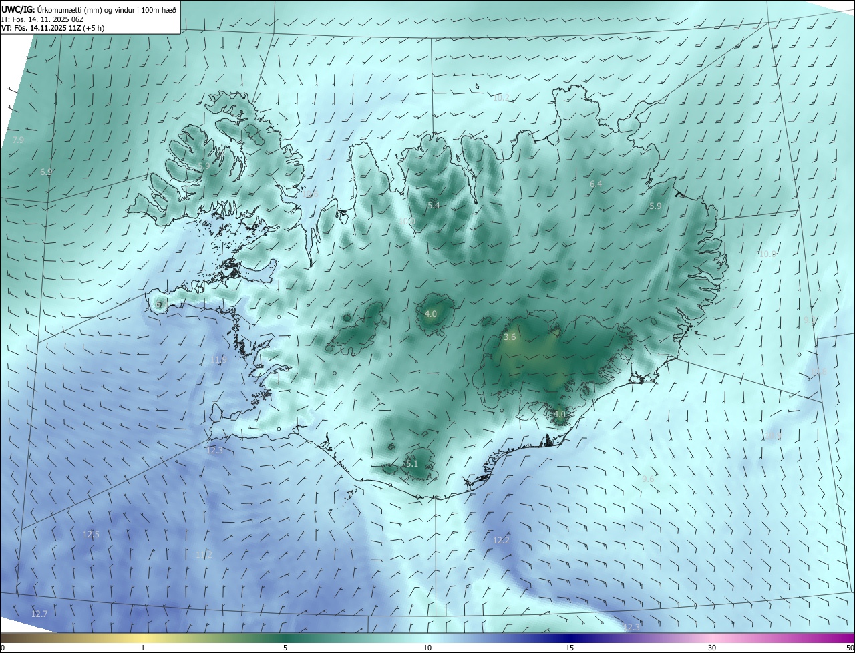Click the 10.2 value label
The image size is (855, 653).
[501, 97]
